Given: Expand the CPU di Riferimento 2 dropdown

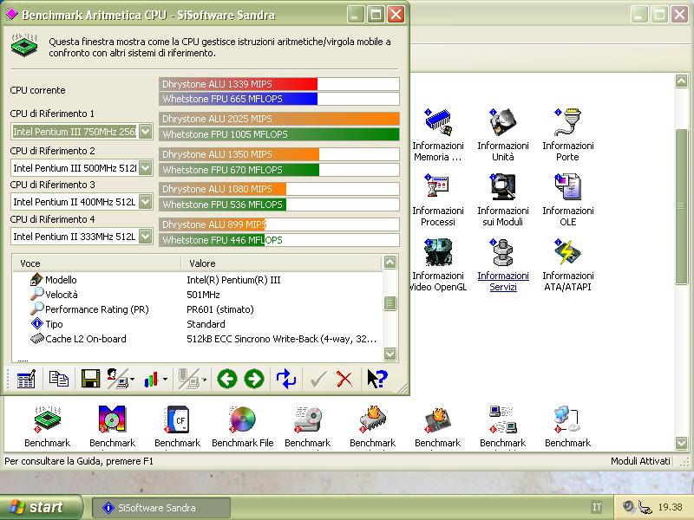Looking at the screenshot, I should click(145, 167).
